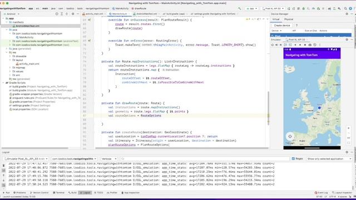Click emulator zoom in plus icon
356x200 pixels.
(x=349, y=128)
